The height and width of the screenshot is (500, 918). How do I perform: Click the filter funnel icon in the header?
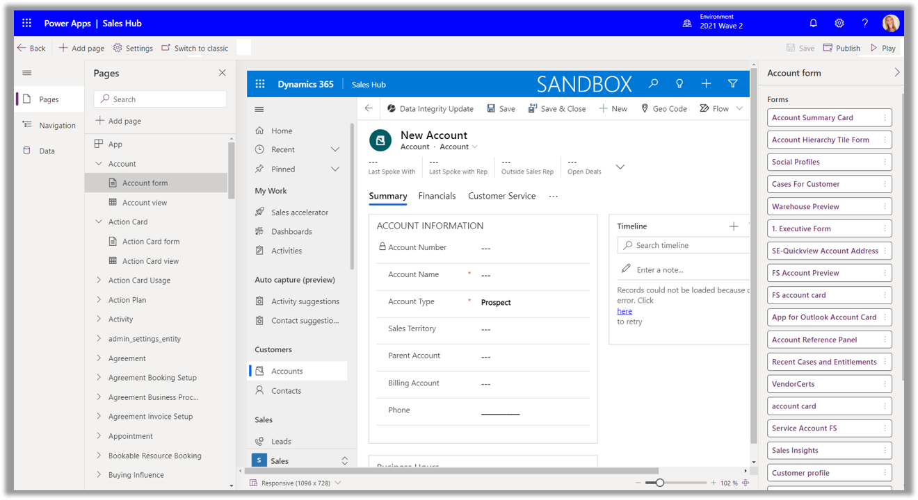[732, 83]
